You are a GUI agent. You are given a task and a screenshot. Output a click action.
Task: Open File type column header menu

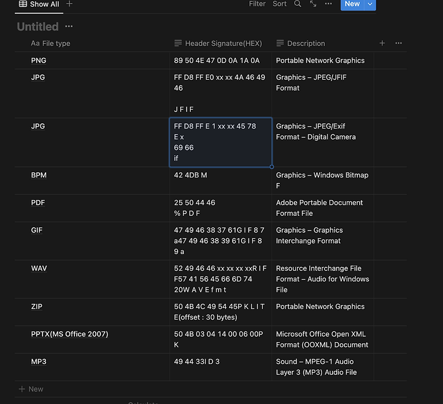pyautogui.click(x=50, y=44)
